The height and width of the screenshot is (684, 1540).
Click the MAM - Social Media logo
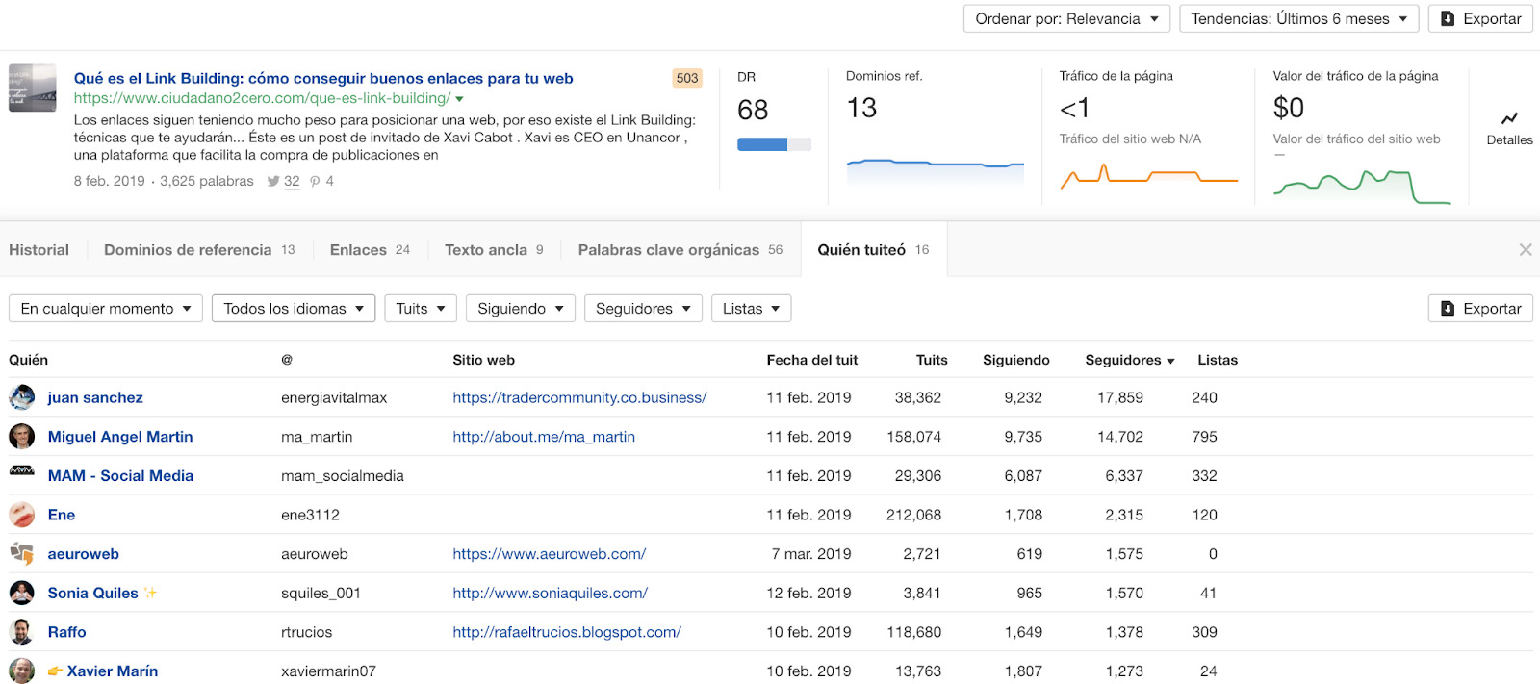coord(22,470)
